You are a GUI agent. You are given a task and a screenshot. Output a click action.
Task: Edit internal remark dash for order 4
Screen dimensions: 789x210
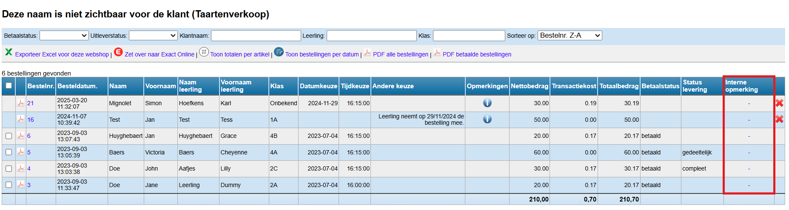tap(749, 169)
